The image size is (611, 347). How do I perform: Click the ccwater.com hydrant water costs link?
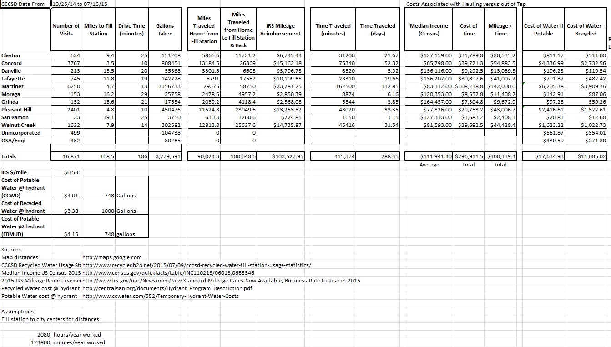click(x=160, y=296)
